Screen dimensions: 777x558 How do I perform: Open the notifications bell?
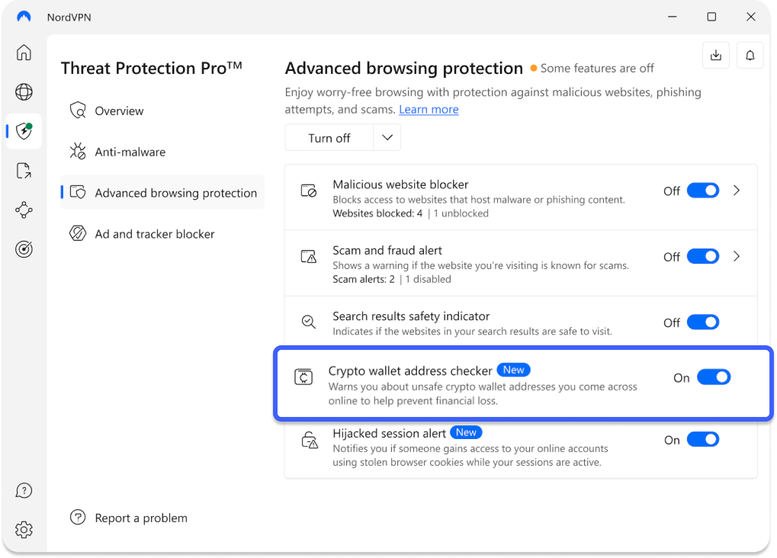[750, 55]
